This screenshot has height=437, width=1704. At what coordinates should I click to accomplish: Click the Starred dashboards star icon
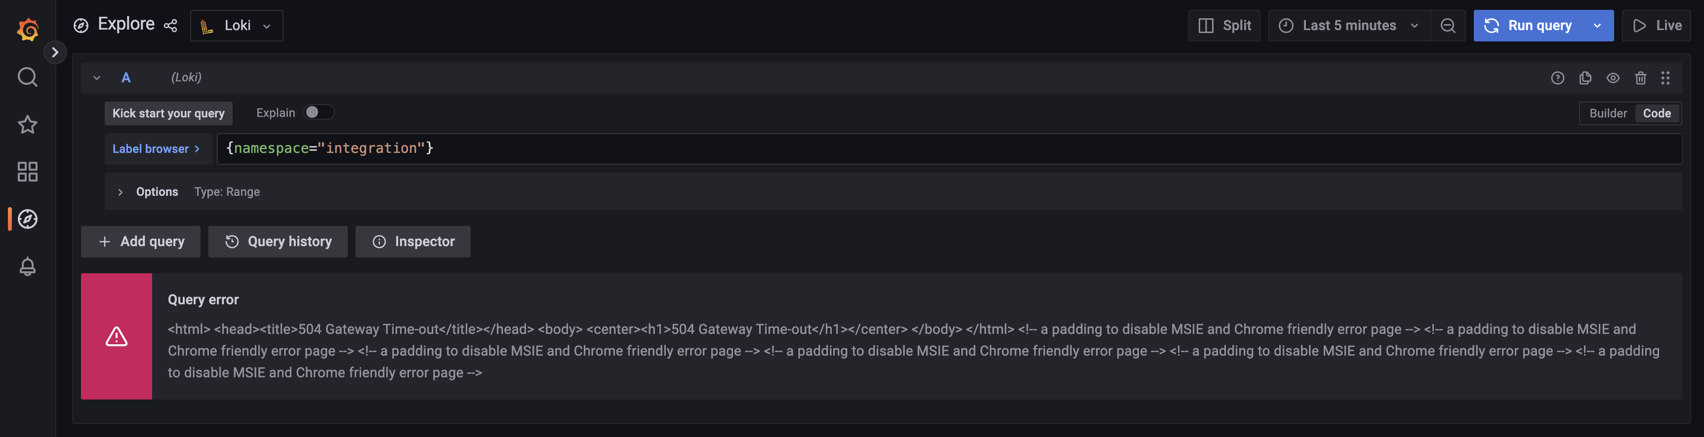tap(27, 124)
